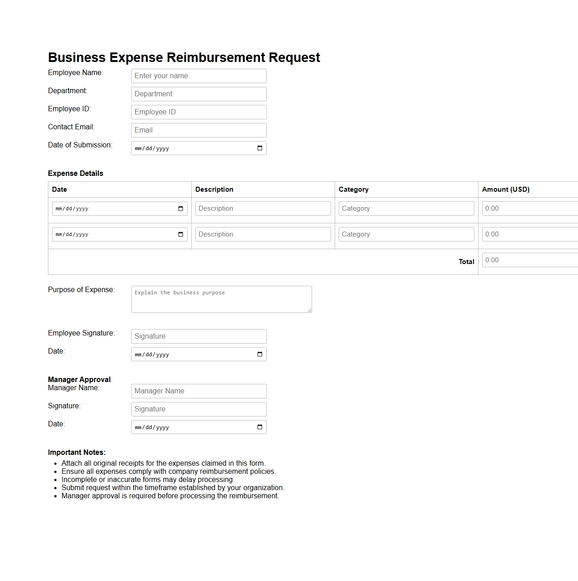Open calendar icon in first expense row

click(180, 208)
